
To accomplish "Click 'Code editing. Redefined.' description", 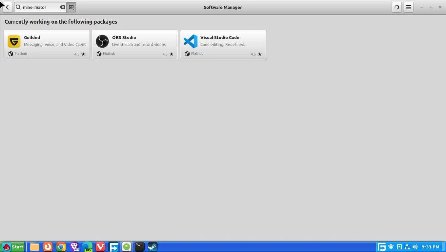I will point(223,44).
